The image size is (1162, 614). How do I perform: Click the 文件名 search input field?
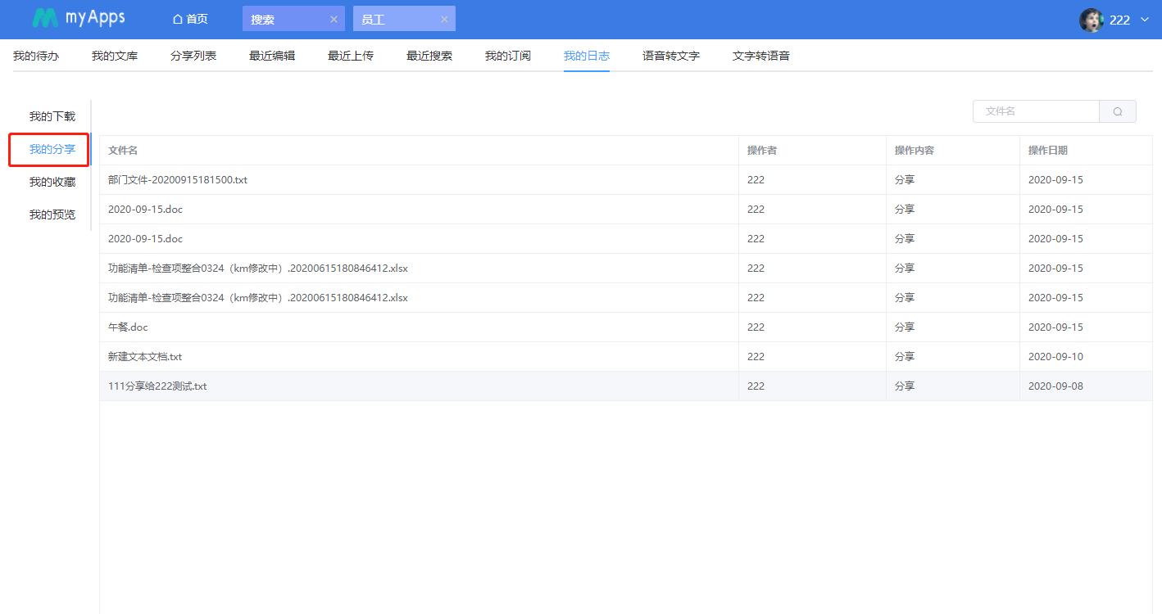[x=1036, y=111]
